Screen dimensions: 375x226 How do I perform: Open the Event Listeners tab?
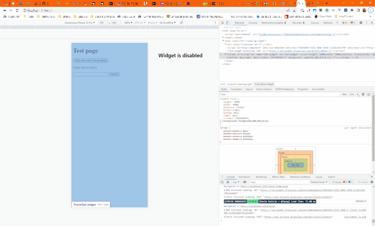tap(264, 89)
